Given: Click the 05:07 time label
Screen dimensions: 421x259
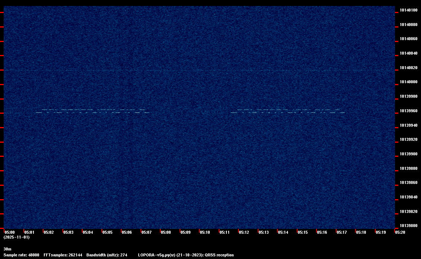Looking at the screenshot, I should click(x=146, y=232).
